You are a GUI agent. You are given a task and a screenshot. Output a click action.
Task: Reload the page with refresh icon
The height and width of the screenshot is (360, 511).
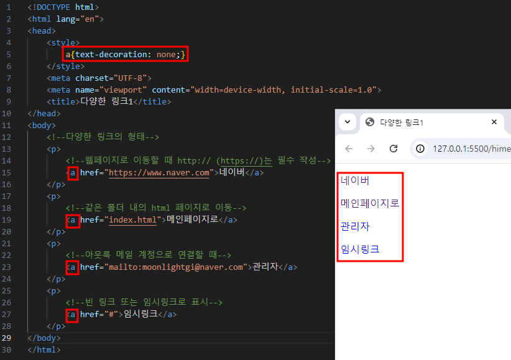pyautogui.click(x=394, y=149)
